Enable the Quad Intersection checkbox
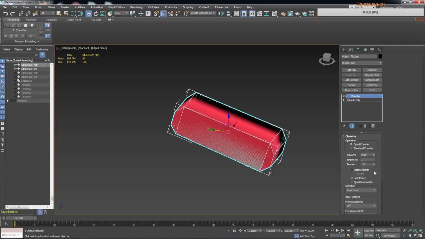 [x=352, y=182]
